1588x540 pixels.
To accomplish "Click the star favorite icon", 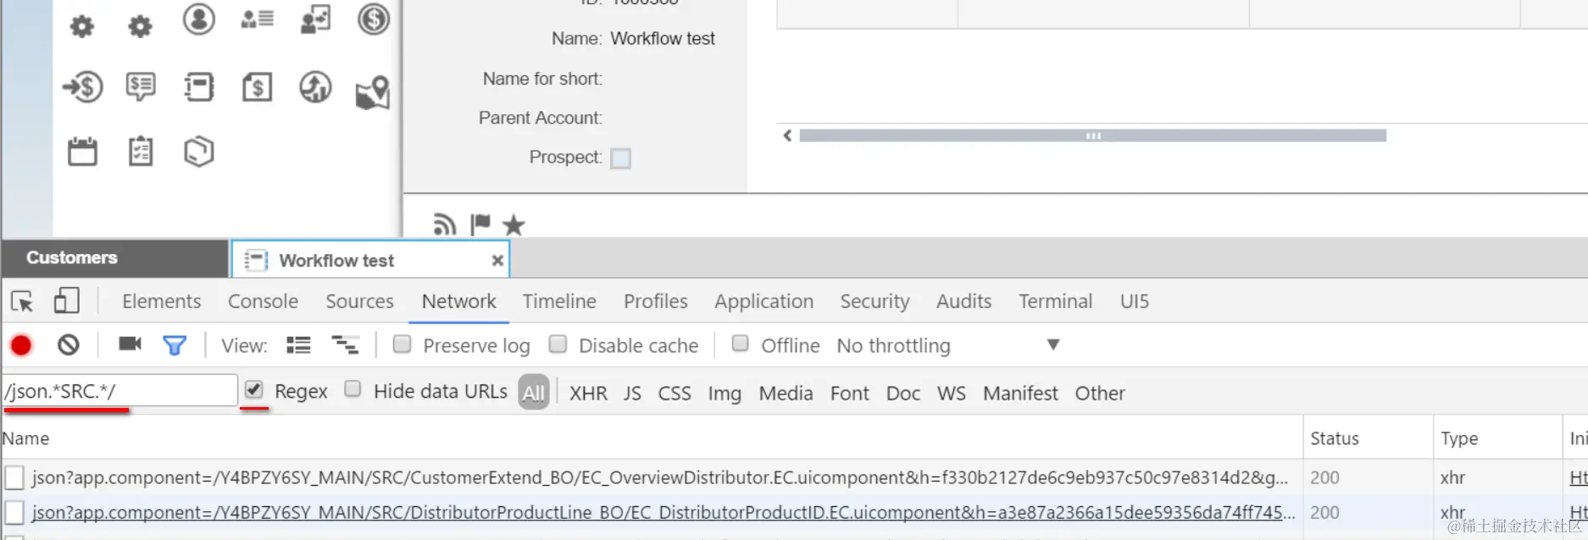I will pos(514,225).
